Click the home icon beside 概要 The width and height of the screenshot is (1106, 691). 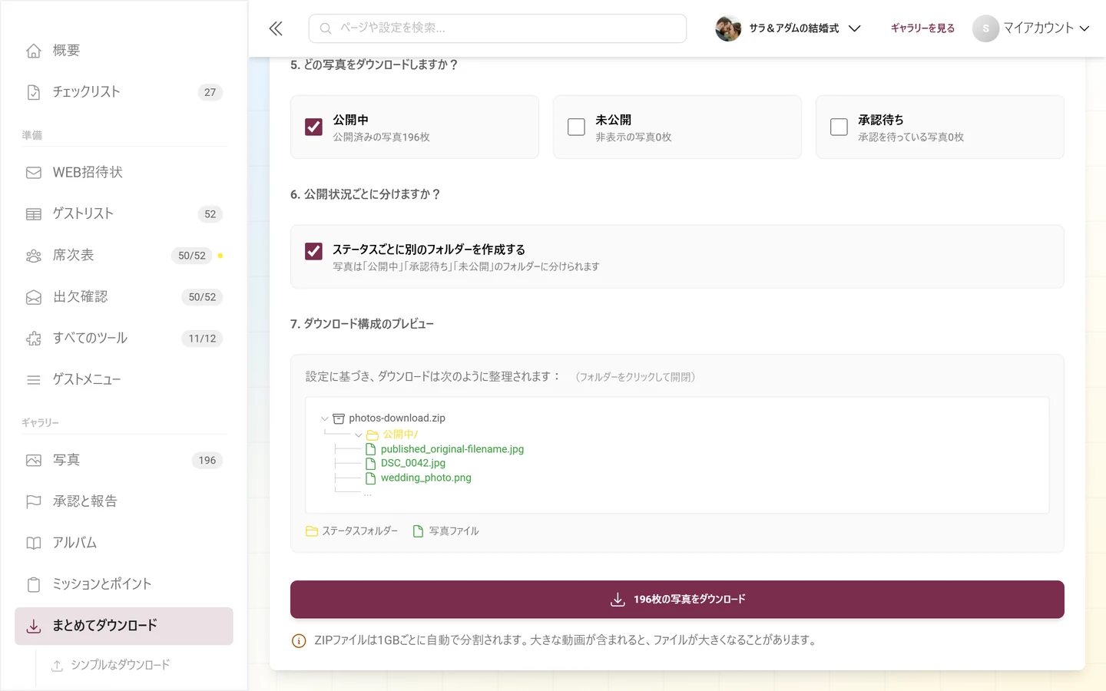point(34,51)
